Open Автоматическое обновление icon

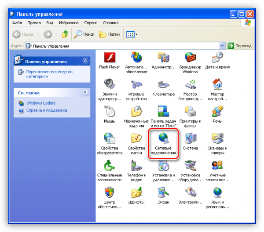(x=136, y=58)
